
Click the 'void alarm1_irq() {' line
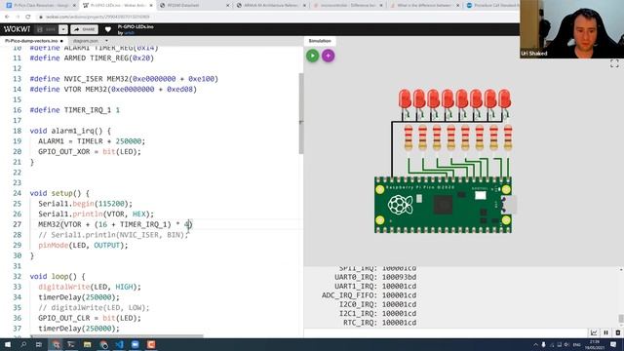(x=70, y=131)
